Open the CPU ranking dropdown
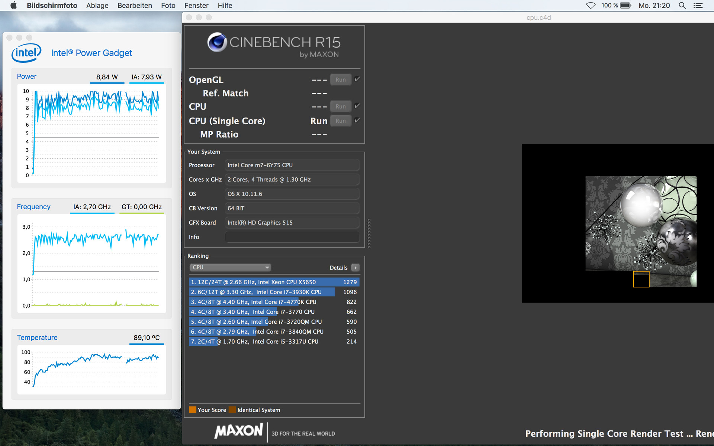 pos(230,267)
